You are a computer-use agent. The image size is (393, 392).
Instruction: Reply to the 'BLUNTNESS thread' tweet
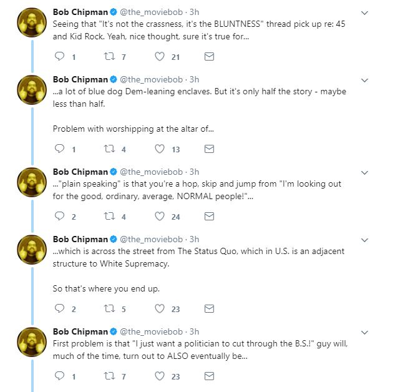[59, 56]
